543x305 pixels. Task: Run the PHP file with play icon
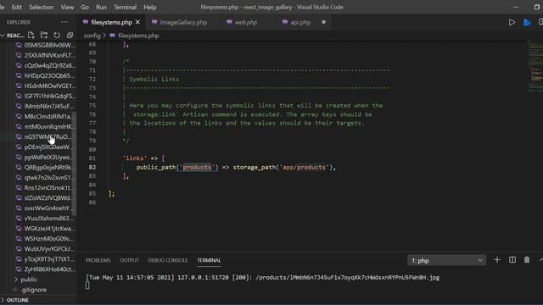pos(512,23)
